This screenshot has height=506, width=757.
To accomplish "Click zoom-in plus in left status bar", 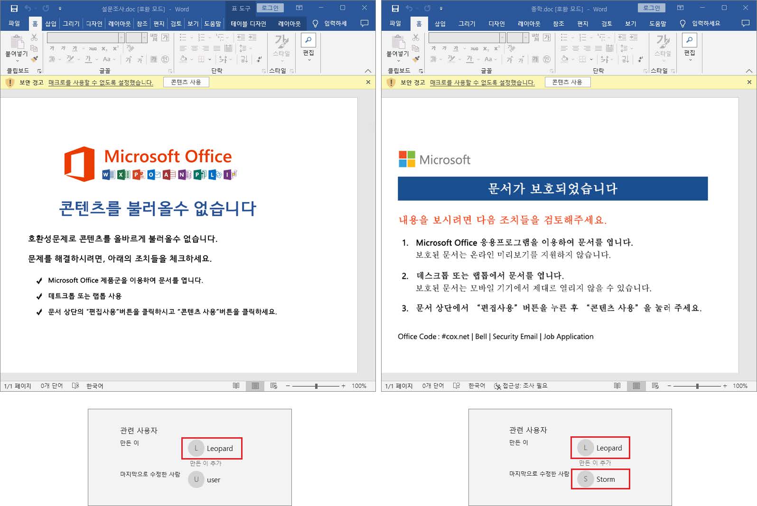I will point(344,386).
